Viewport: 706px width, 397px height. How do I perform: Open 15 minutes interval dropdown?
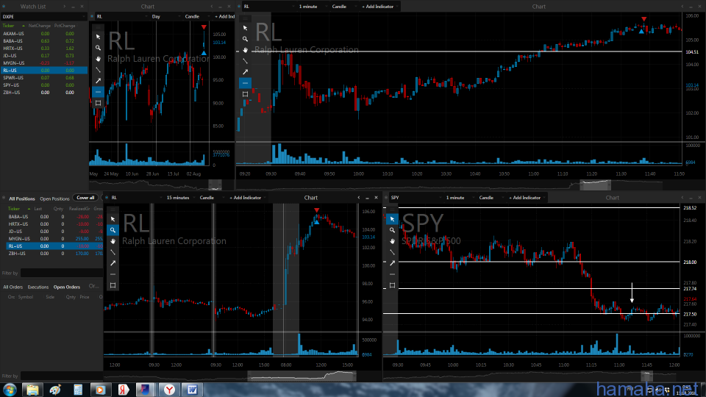point(181,198)
